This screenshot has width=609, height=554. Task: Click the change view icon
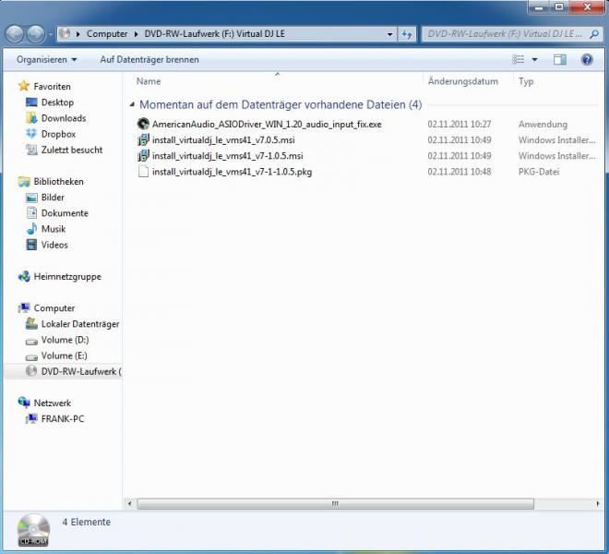click(519, 59)
